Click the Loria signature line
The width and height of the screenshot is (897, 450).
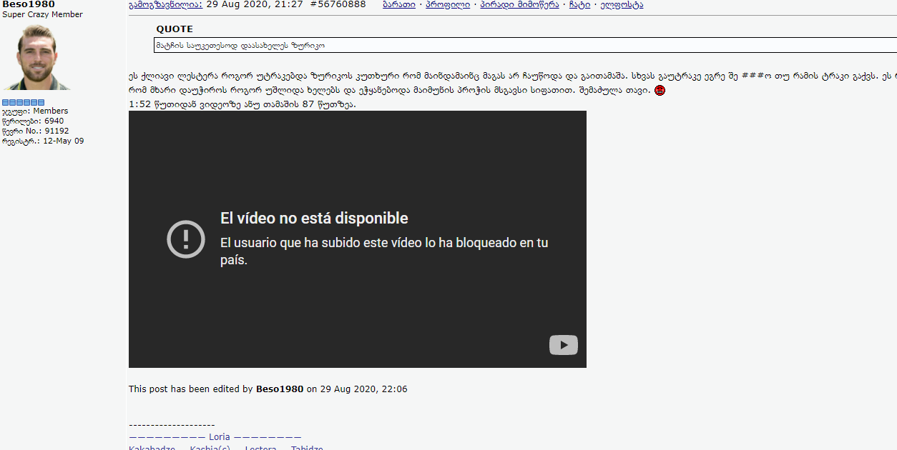[215, 436]
